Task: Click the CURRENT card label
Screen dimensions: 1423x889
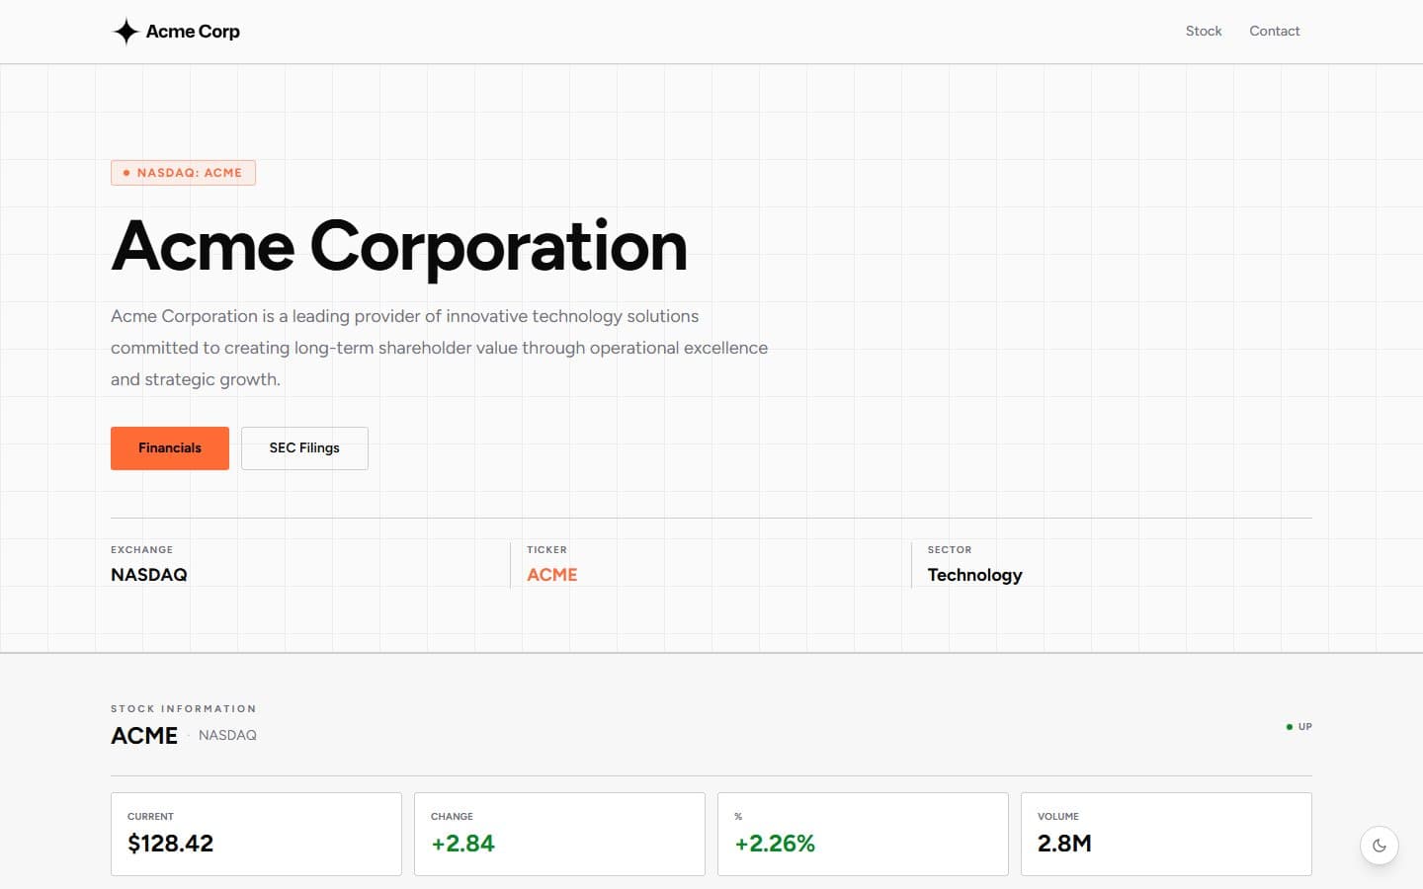Action: (150, 817)
